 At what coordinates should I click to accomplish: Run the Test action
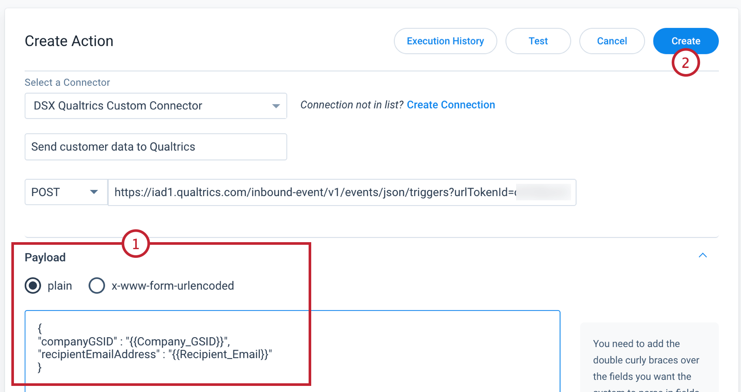(538, 41)
